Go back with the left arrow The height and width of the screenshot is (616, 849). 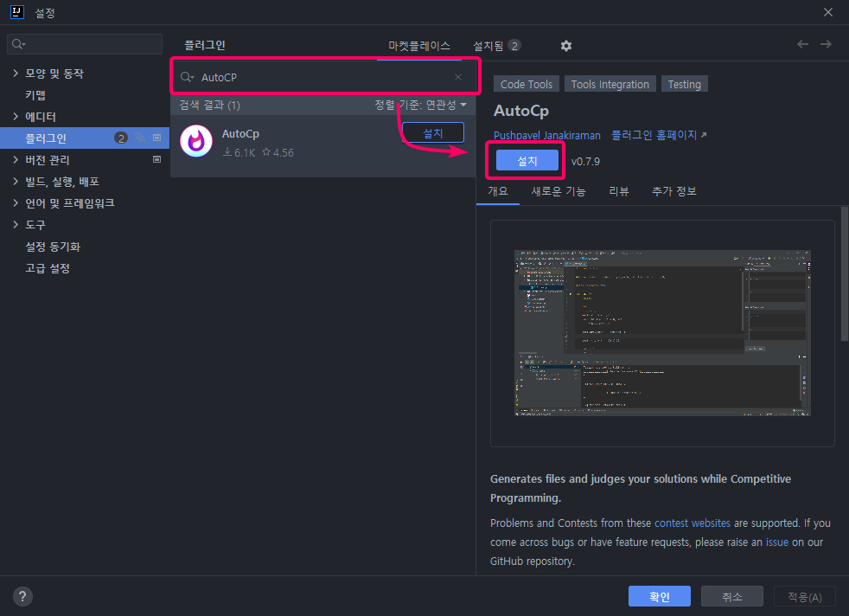pos(802,44)
